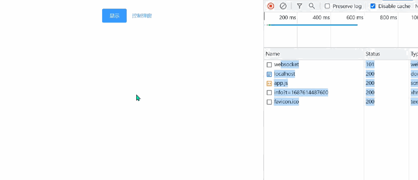Screen dimensions: 418x180
Task: Click the websocket row icon
Action: click(x=269, y=65)
